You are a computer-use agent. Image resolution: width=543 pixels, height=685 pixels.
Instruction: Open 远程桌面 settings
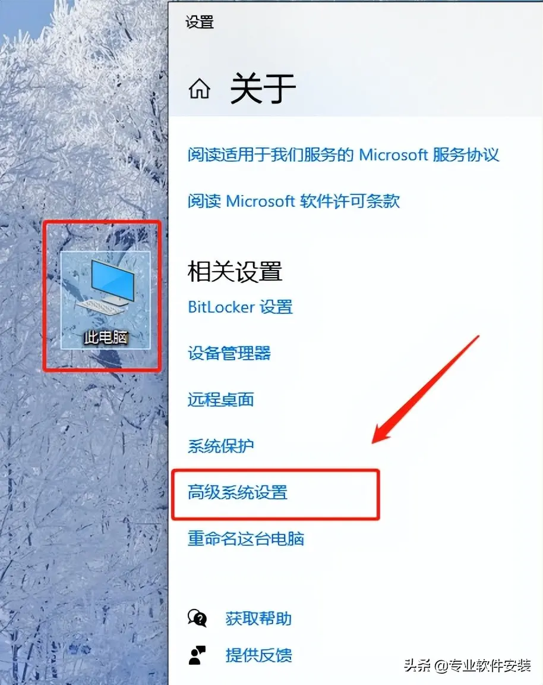point(221,400)
